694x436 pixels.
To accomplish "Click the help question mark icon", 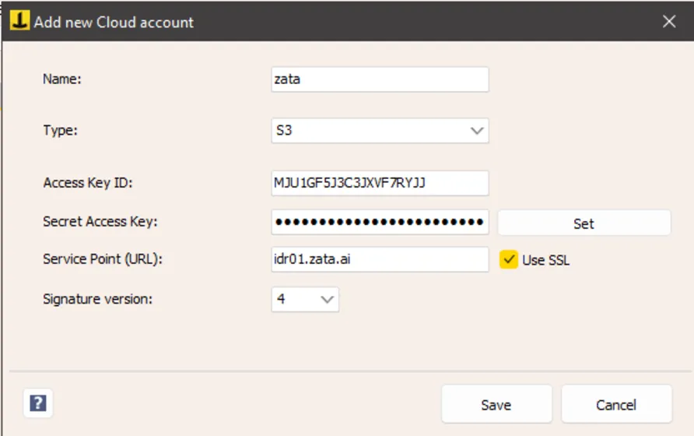I will [38, 403].
